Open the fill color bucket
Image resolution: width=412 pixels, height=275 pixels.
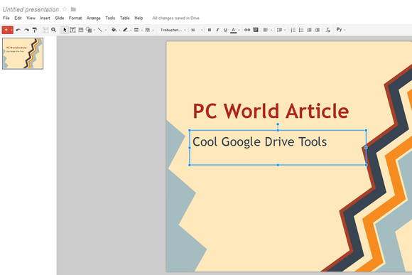114,30
